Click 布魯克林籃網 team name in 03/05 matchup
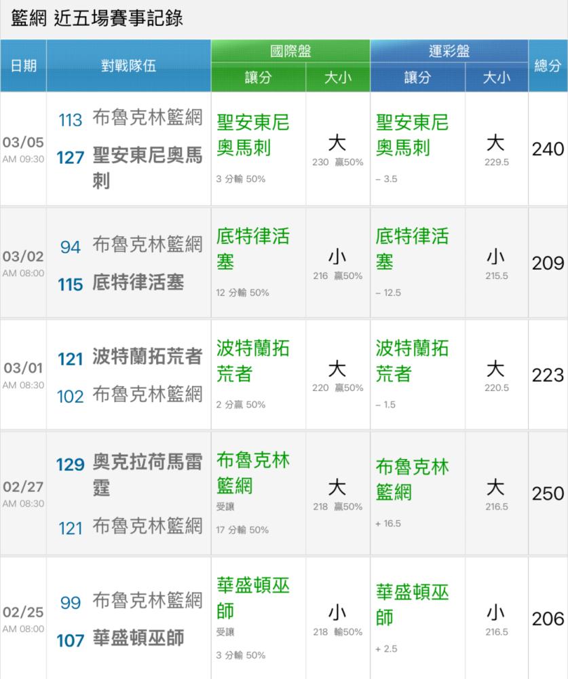Screen dimensions: 568x679 tap(147, 117)
